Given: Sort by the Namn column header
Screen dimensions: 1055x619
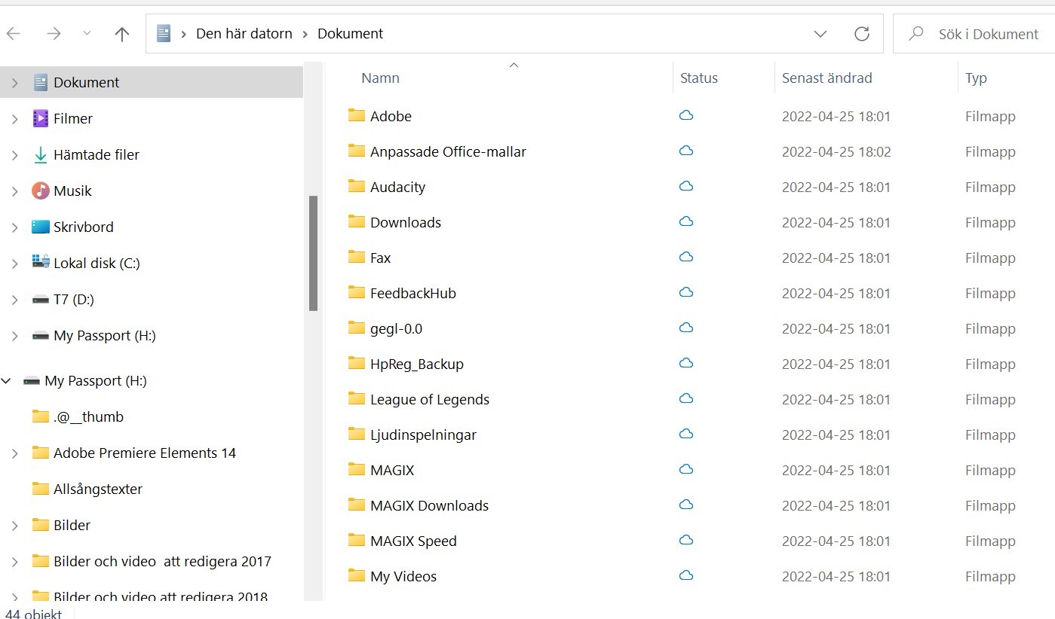Looking at the screenshot, I should tap(380, 78).
